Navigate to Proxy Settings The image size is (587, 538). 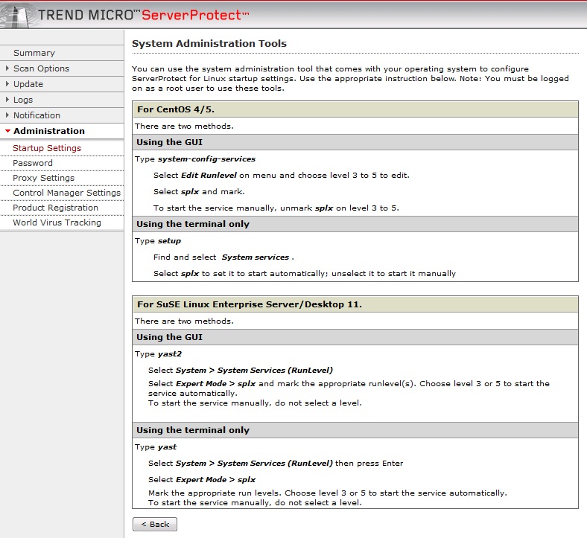[43, 178]
